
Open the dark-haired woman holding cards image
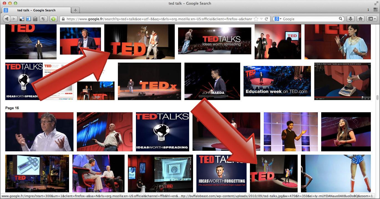(346, 132)
